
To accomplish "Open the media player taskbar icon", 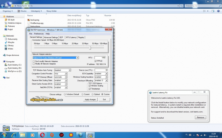I will [33, 135].
